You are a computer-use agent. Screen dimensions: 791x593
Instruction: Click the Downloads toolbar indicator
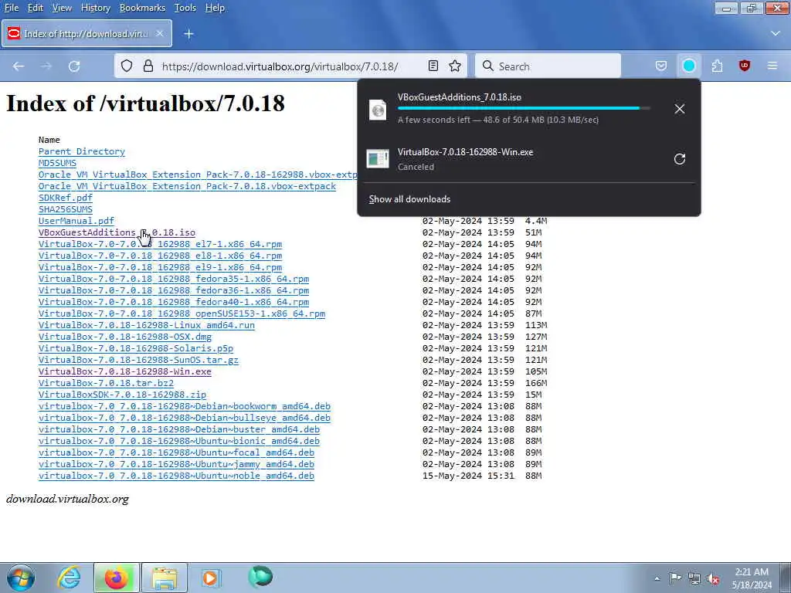689,66
